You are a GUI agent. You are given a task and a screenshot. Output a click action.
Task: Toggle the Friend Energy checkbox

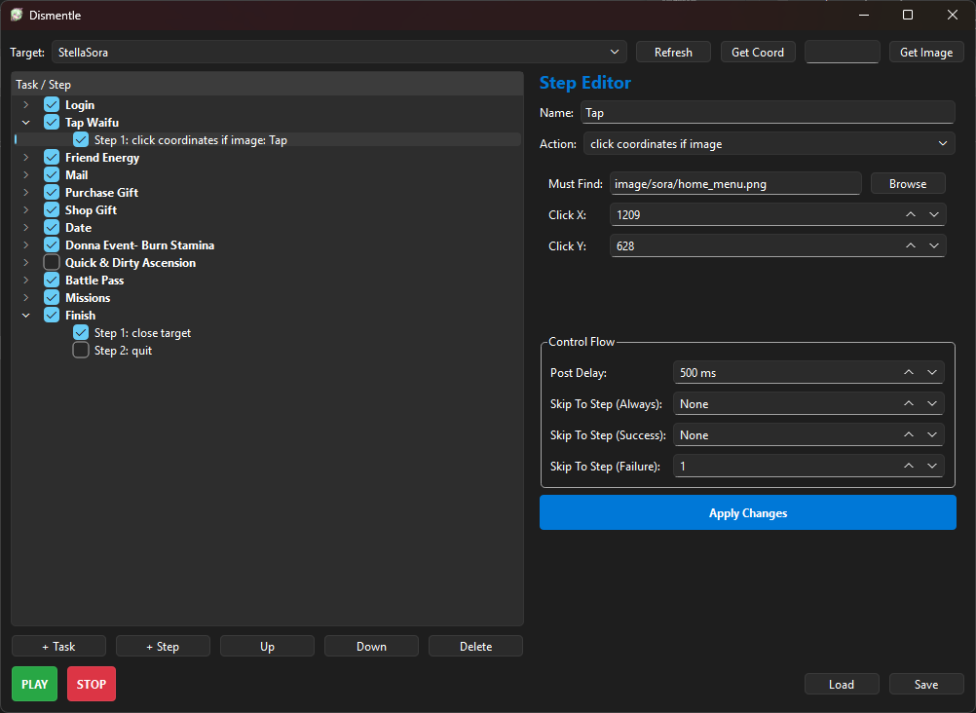click(x=52, y=158)
